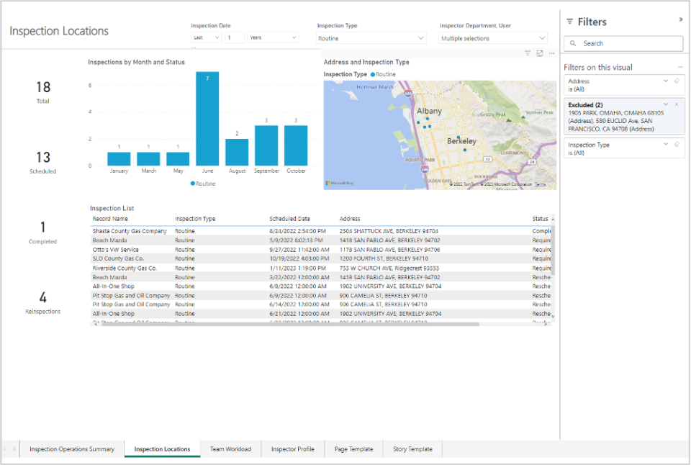Collapse the Filters pane with the arrow
The image size is (691, 465).
679,20
